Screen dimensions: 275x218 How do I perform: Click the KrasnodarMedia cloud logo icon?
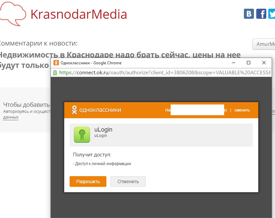[x=13, y=14]
